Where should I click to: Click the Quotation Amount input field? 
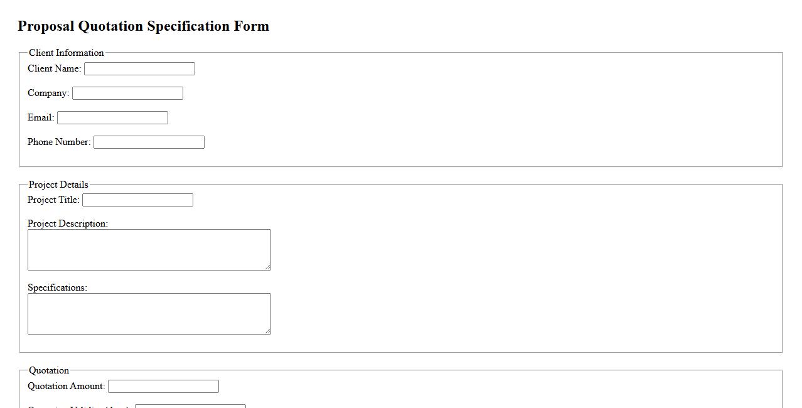(163, 387)
